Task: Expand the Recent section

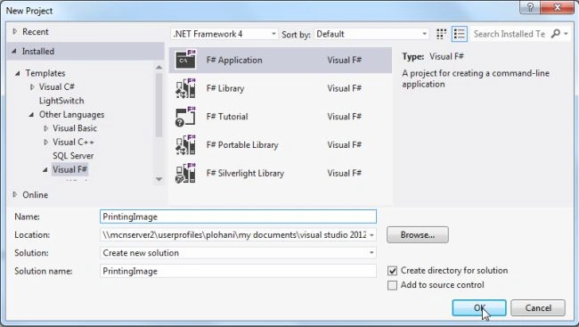Action: pyautogui.click(x=15, y=32)
